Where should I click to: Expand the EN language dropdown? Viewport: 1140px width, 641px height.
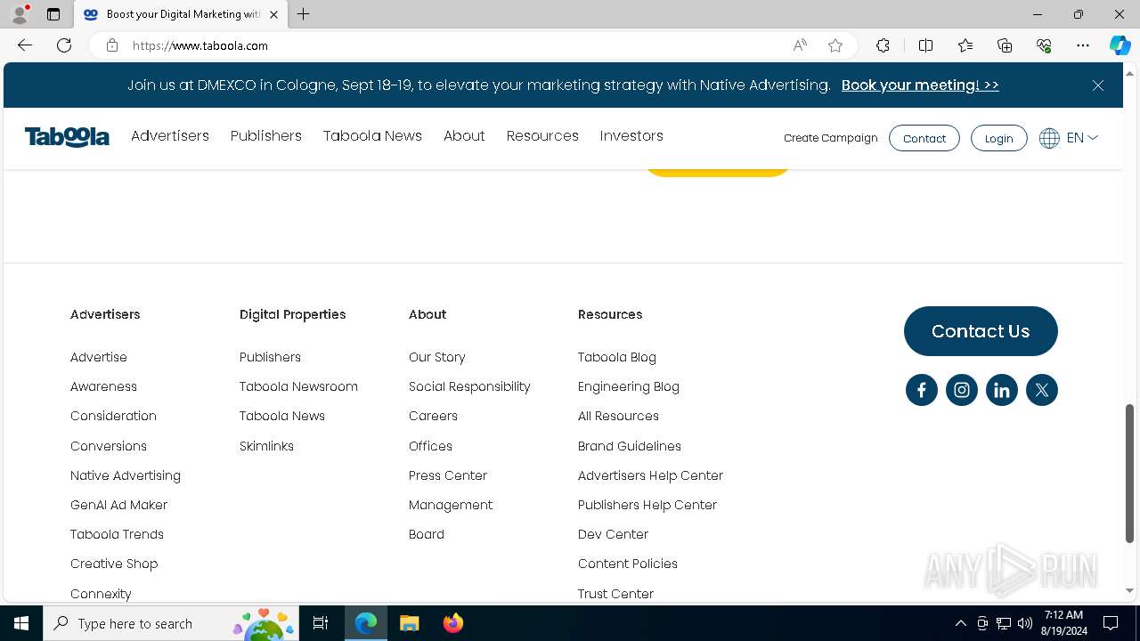tap(1082, 138)
